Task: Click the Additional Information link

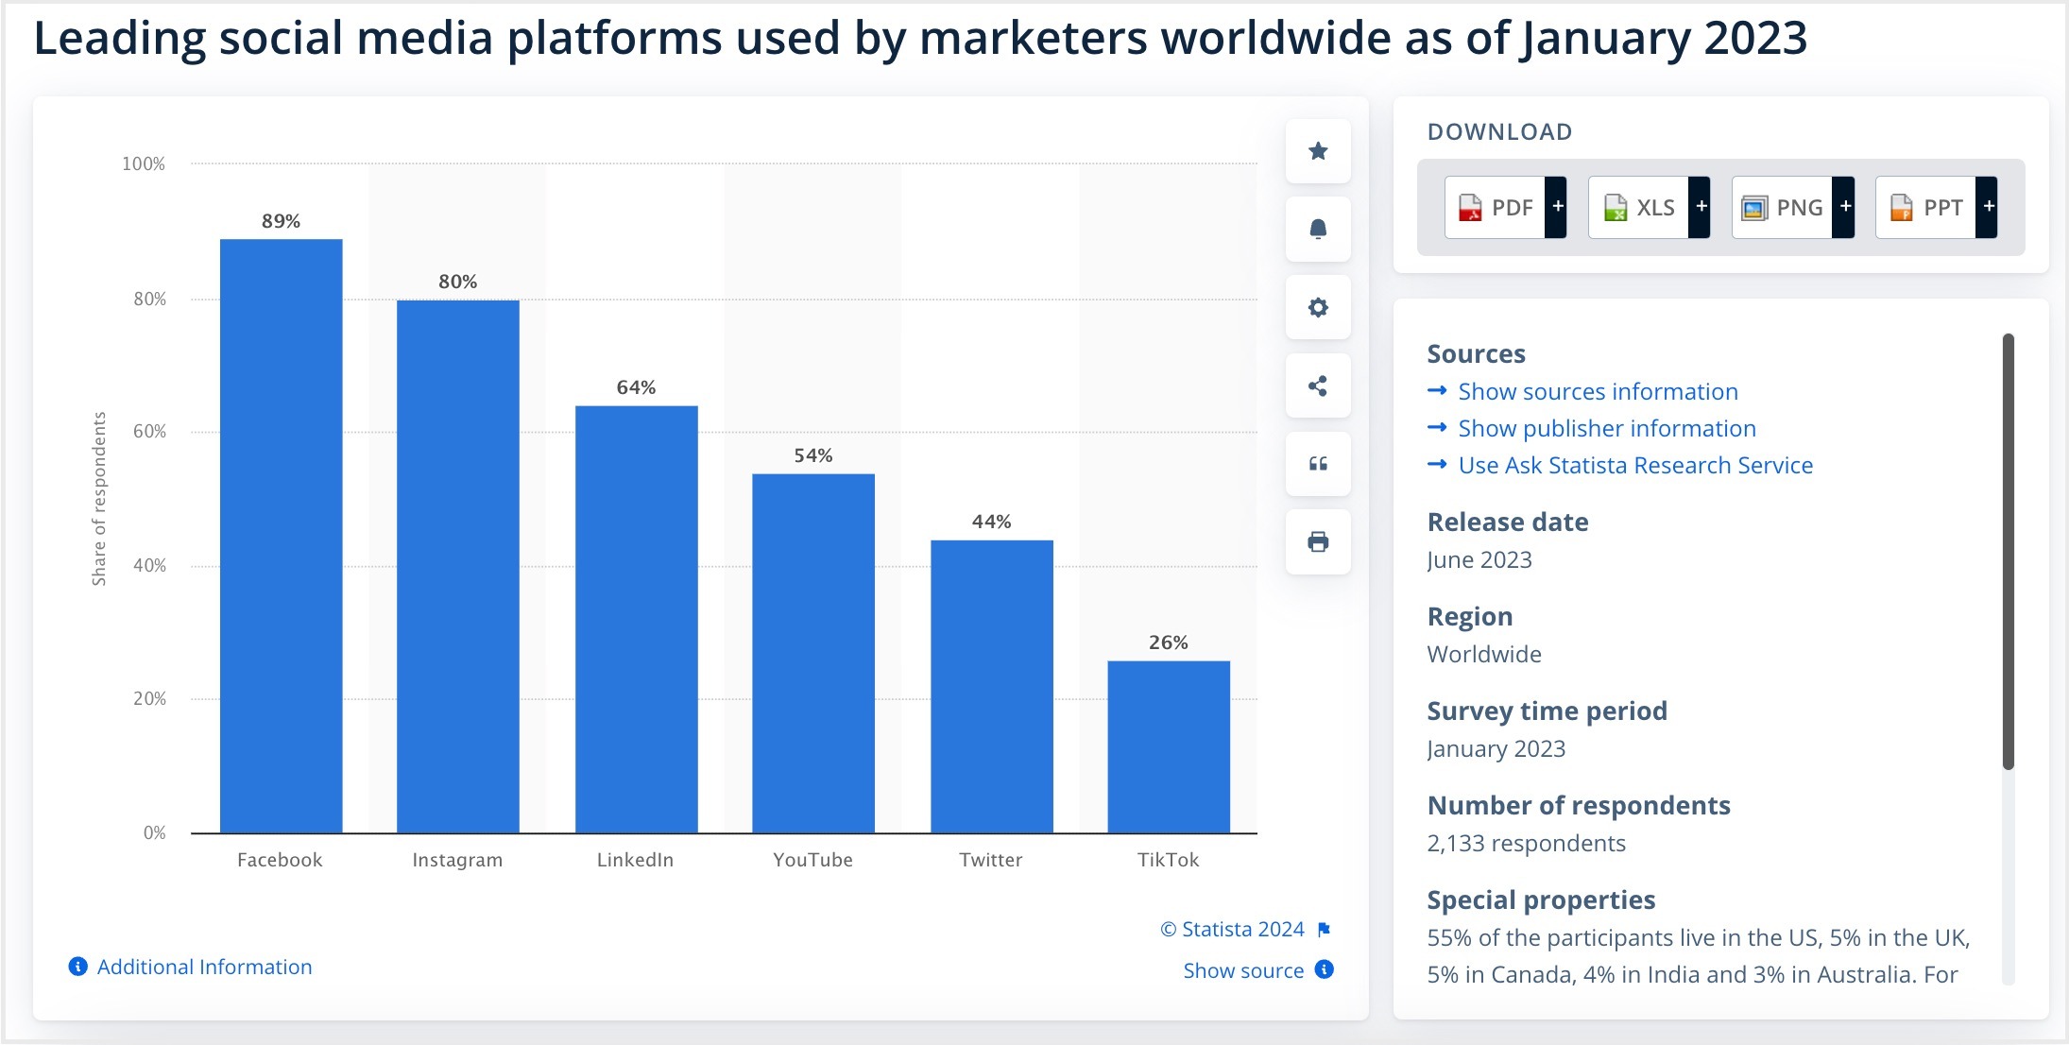Action: tap(204, 967)
